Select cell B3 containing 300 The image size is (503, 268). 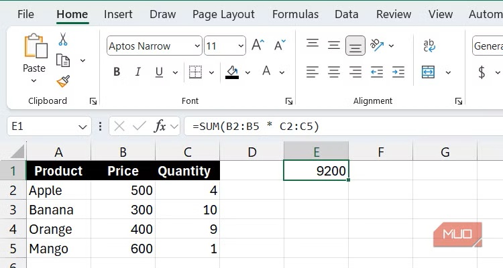coord(123,210)
